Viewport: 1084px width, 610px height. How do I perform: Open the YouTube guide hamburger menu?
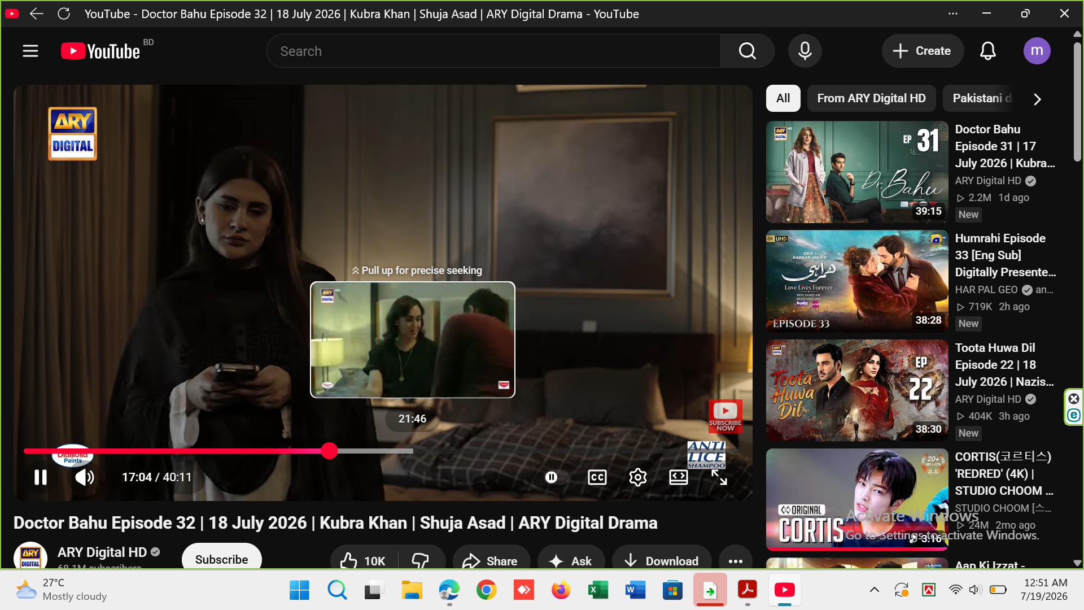[x=30, y=51]
